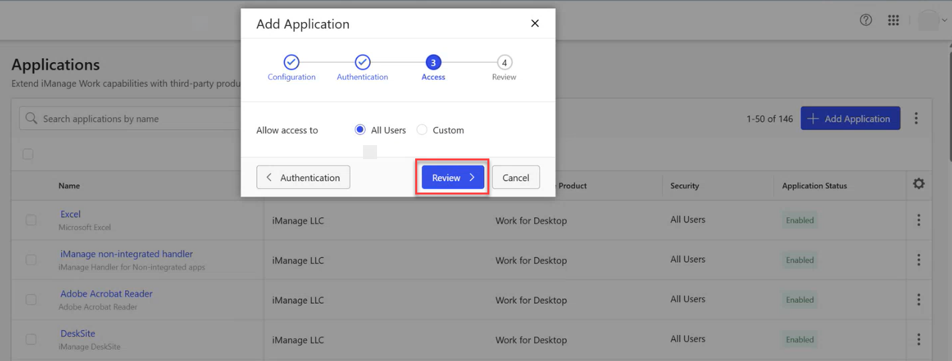The width and height of the screenshot is (952, 361).
Task: Open the apps grid launcher icon
Action: [x=893, y=20]
